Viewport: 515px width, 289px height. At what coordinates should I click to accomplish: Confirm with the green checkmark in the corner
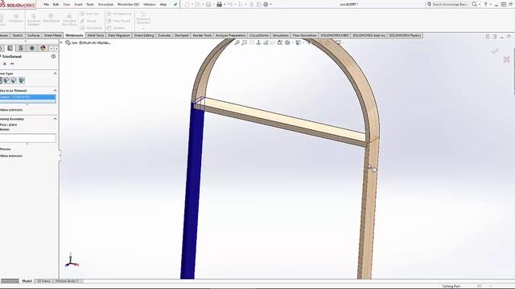(x=495, y=51)
